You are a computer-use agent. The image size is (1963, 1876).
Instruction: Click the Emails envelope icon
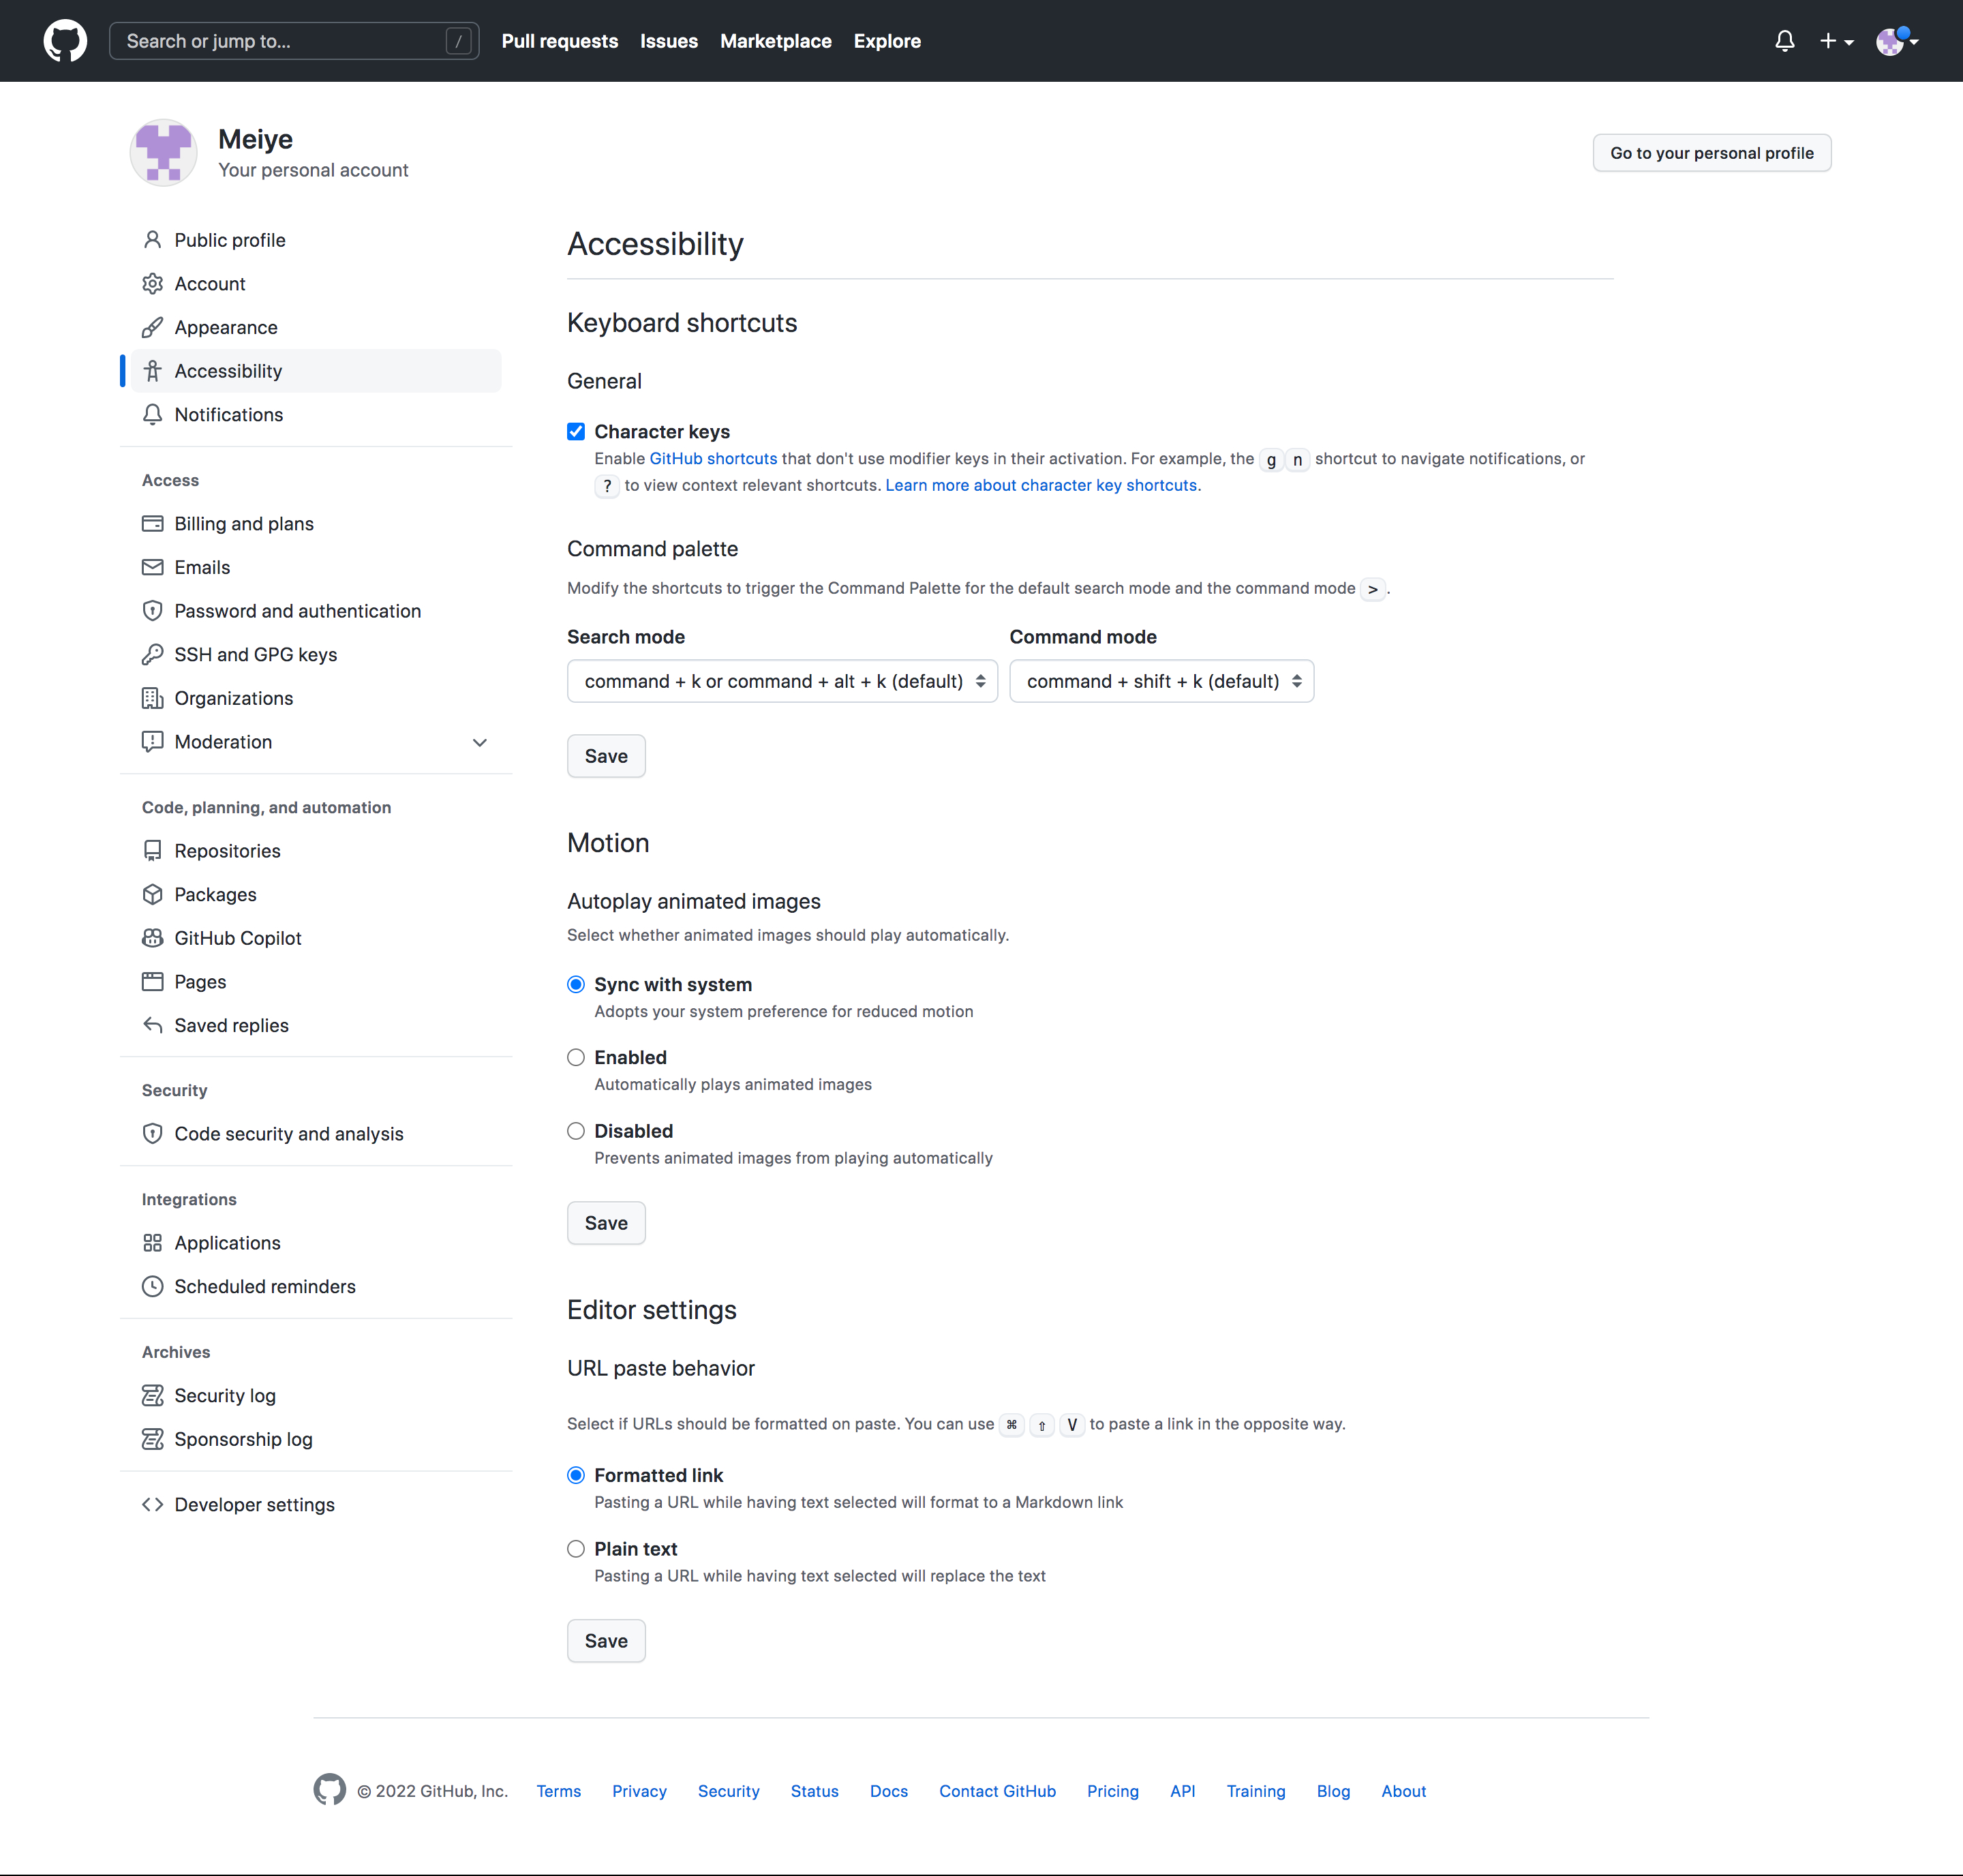[152, 567]
